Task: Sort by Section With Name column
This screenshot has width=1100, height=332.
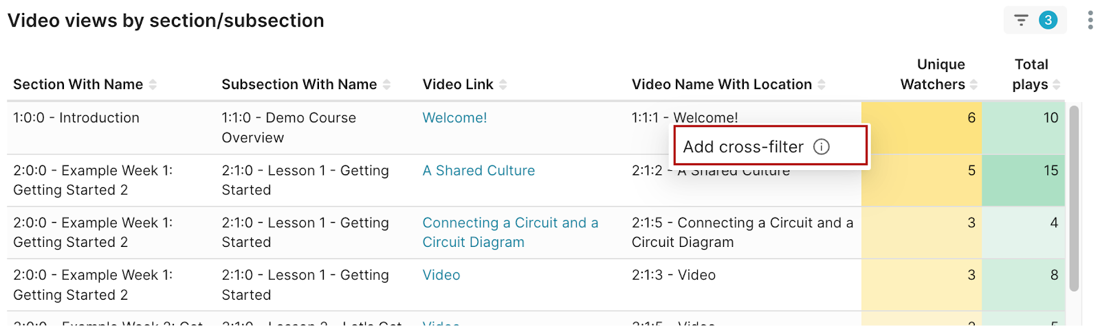Action: 153,84
